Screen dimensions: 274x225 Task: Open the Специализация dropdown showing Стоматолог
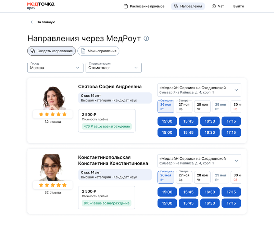pos(114,68)
